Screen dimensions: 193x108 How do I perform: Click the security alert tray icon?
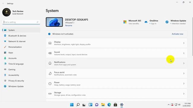172,105
